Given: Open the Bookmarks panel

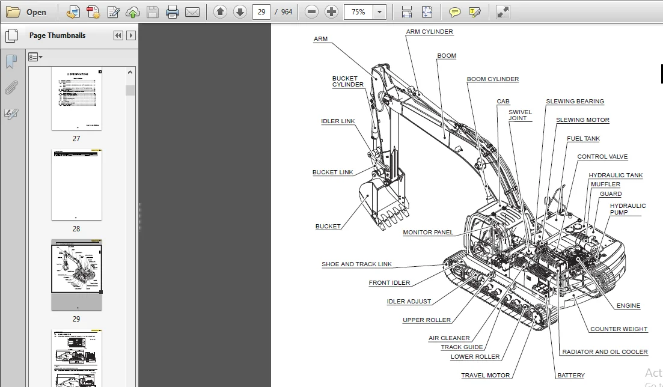Looking at the screenshot, I should [x=11, y=62].
